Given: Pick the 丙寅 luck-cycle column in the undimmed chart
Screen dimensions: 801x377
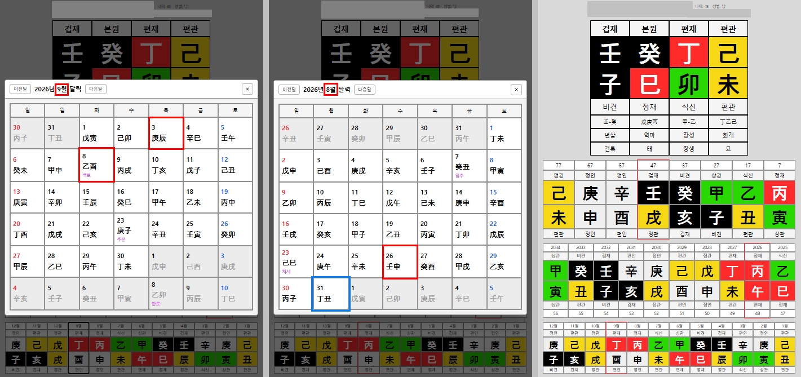Looking at the screenshot, I should click(x=779, y=199).
